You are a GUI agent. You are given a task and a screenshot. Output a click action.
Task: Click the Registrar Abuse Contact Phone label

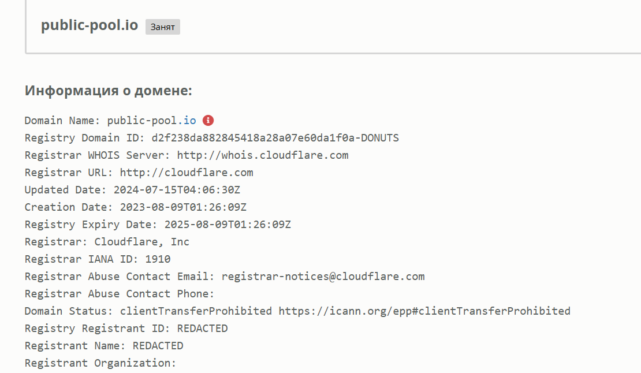pyautogui.click(x=120, y=294)
